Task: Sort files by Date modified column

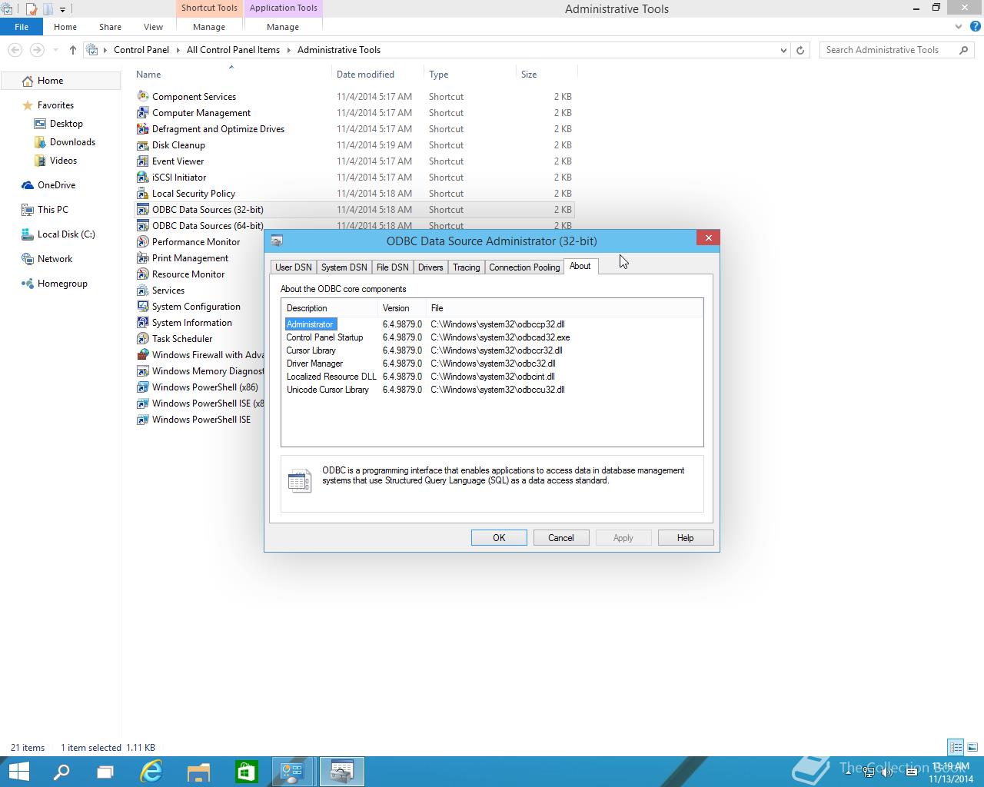Action: click(x=377, y=75)
